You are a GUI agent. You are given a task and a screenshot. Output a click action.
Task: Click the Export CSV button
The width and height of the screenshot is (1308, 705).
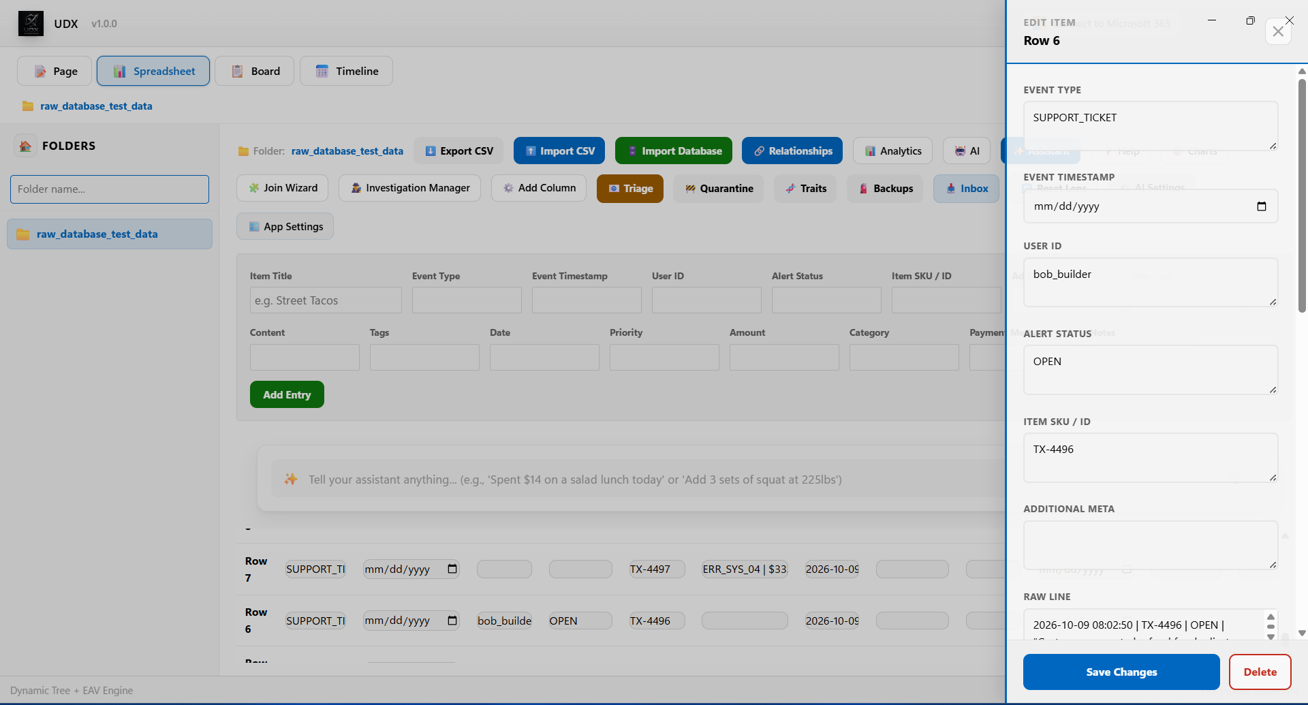(x=458, y=151)
